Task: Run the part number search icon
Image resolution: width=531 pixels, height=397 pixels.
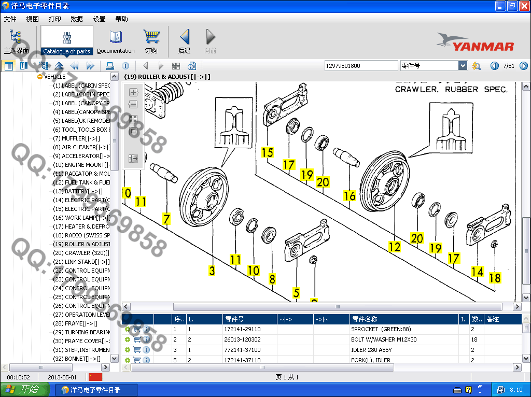Action: click(477, 66)
